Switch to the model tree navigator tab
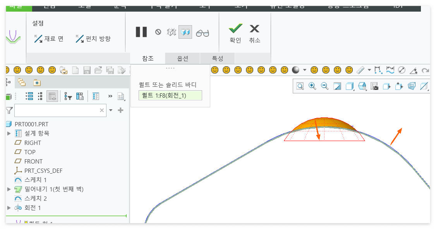436x229 pixels. [9, 83]
